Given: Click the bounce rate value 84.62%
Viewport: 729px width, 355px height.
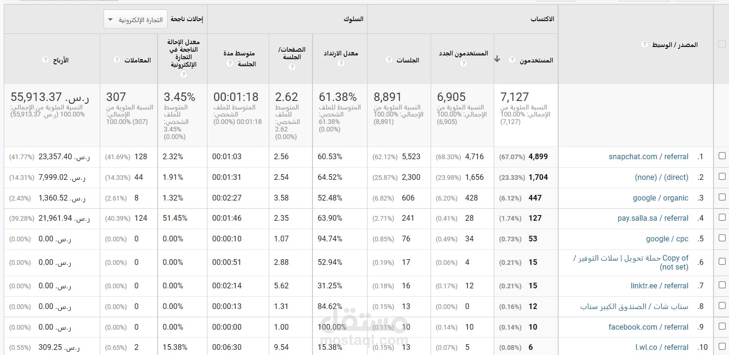Looking at the screenshot, I should click(330, 306).
